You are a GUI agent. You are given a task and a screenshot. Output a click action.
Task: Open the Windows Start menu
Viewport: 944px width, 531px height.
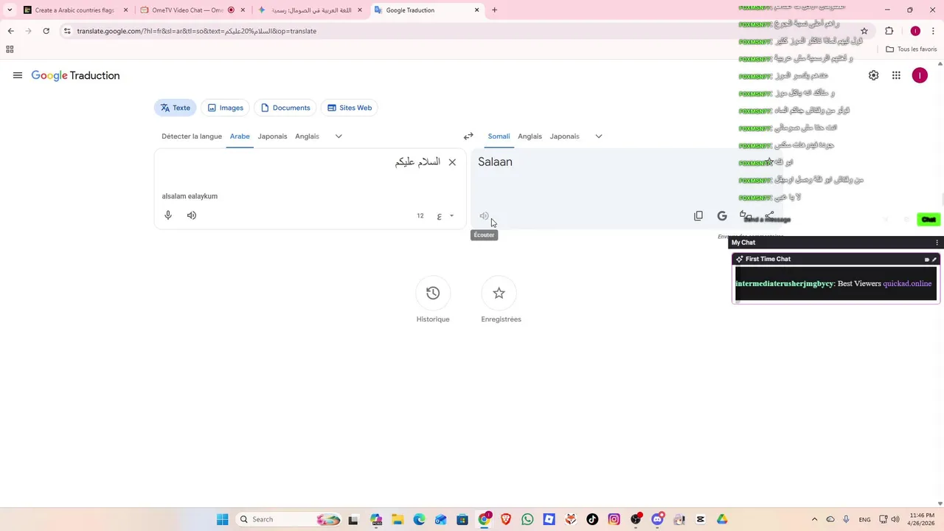click(222, 519)
